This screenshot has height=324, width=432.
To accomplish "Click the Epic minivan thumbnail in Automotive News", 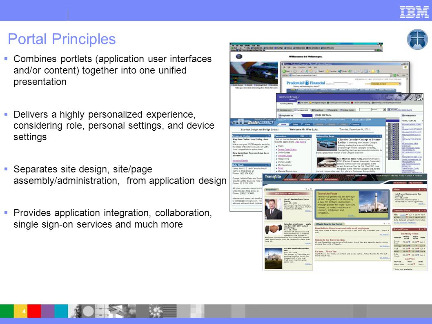I will (327, 163).
